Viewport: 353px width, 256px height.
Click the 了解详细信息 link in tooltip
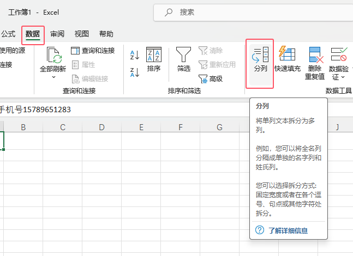[x=288, y=230]
